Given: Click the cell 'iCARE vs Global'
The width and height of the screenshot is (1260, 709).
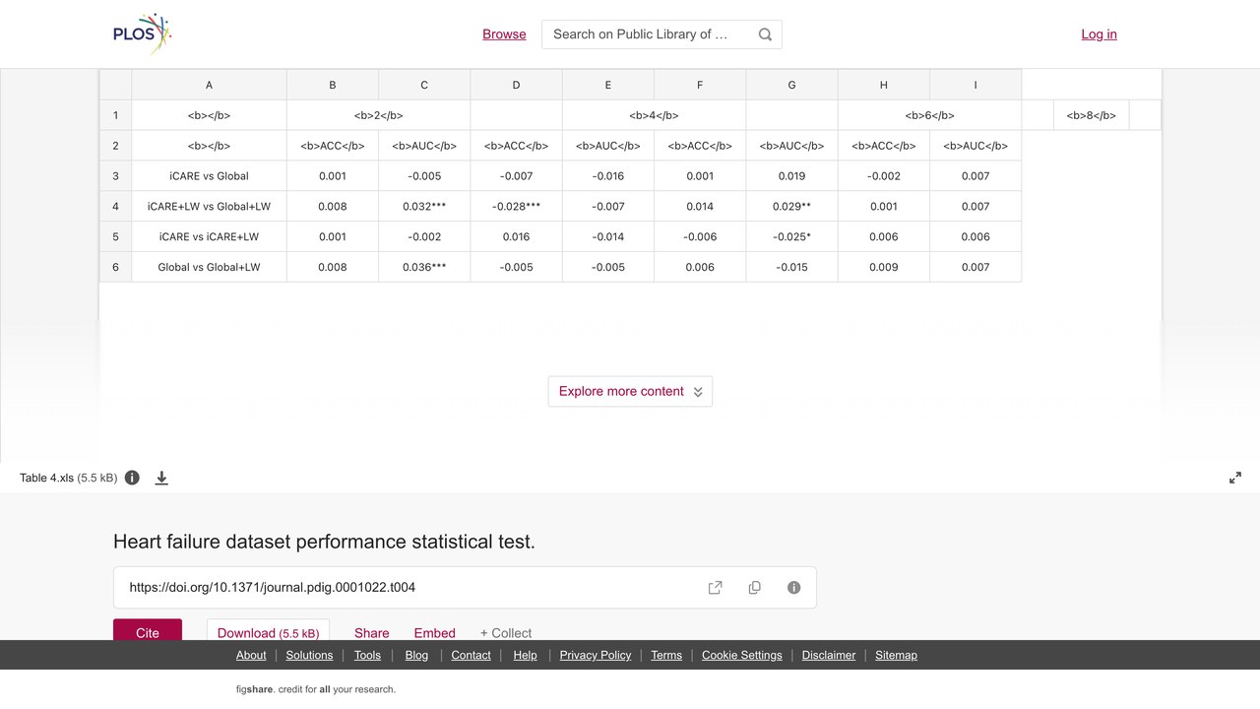Looking at the screenshot, I should [x=209, y=176].
